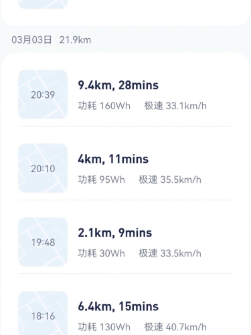The height and width of the screenshot is (335, 251).
Task: Select the 9.4km, 28mins ride title
Action: (118, 85)
